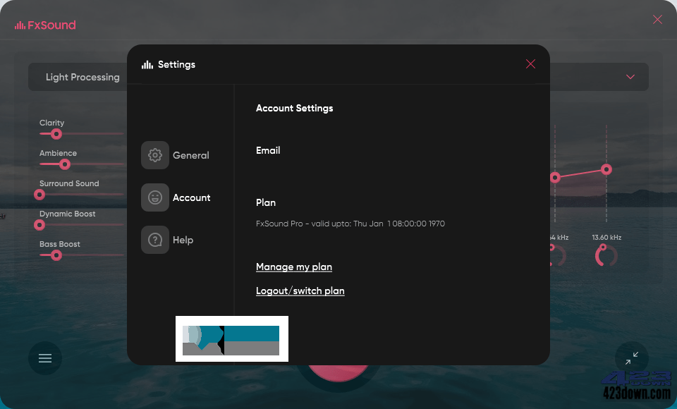
Task: Click the General gear icon
Action: point(155,155)
